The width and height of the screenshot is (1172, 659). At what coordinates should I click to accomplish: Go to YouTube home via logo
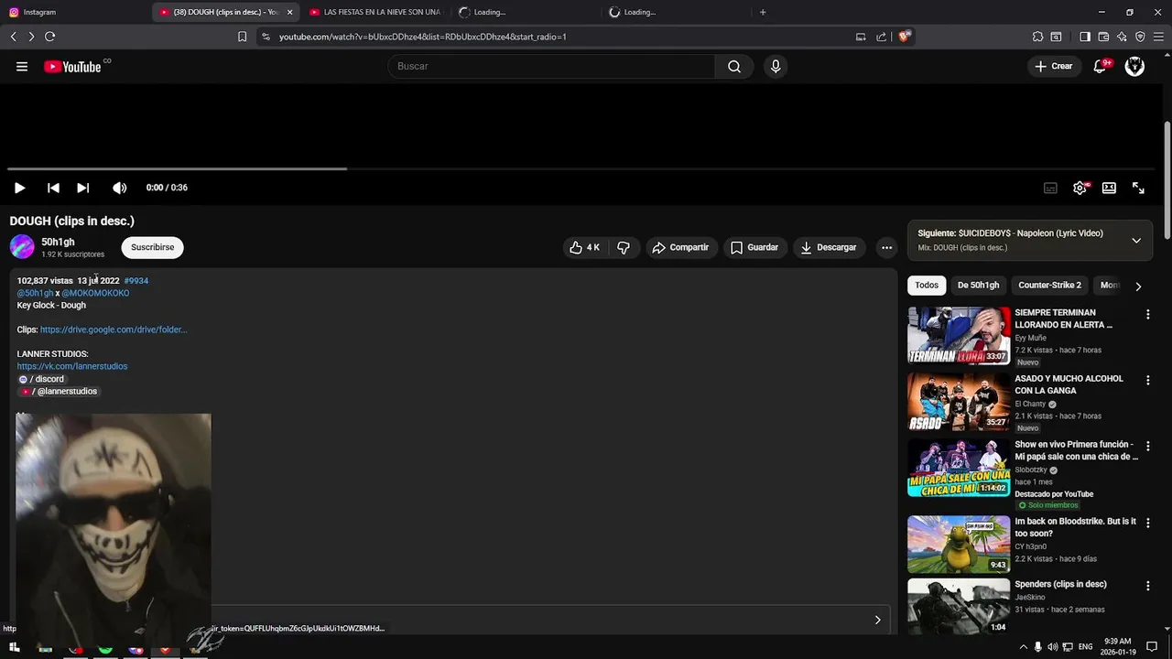pyautogui.click(x=72, y=67)
